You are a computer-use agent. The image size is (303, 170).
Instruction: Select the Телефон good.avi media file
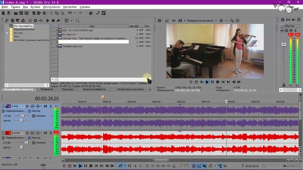72,46
